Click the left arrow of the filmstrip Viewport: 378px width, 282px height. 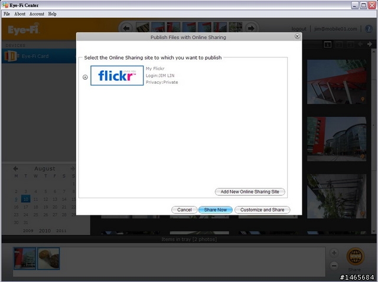click(x=126, y=28)
